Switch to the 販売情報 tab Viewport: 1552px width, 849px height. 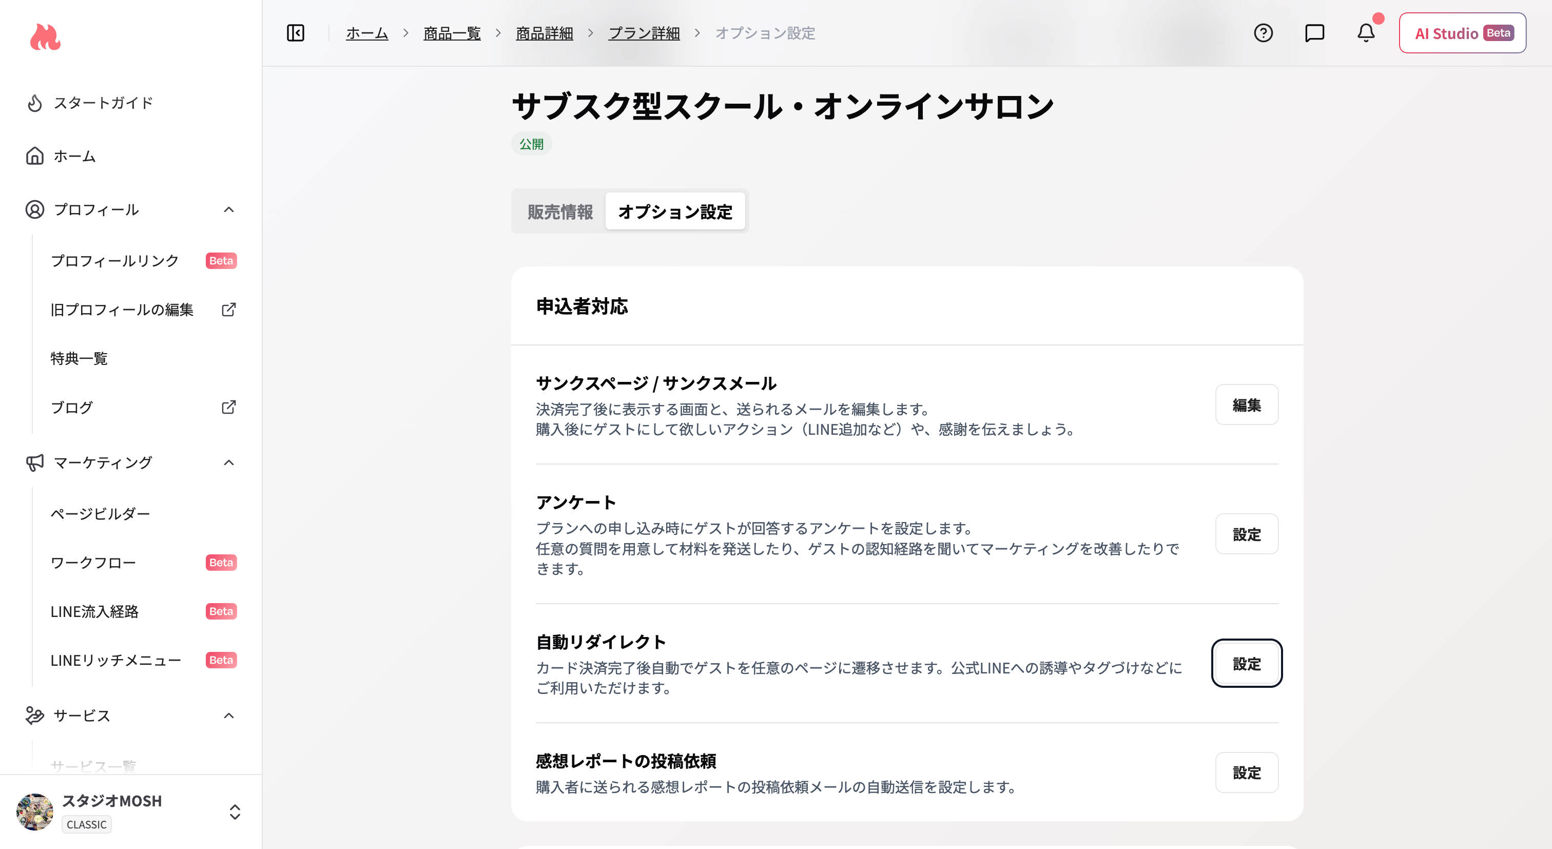560,211
